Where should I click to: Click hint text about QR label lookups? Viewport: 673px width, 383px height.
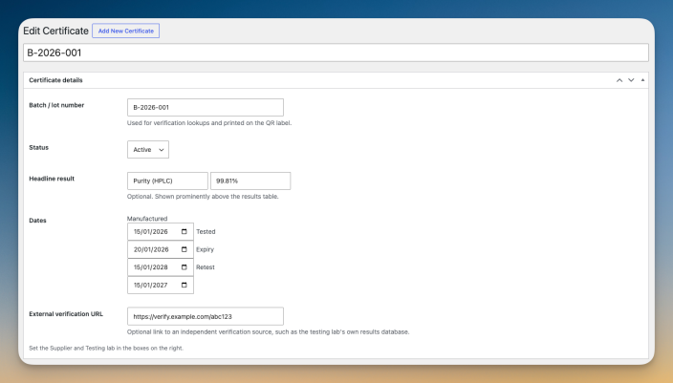(209, 123)
